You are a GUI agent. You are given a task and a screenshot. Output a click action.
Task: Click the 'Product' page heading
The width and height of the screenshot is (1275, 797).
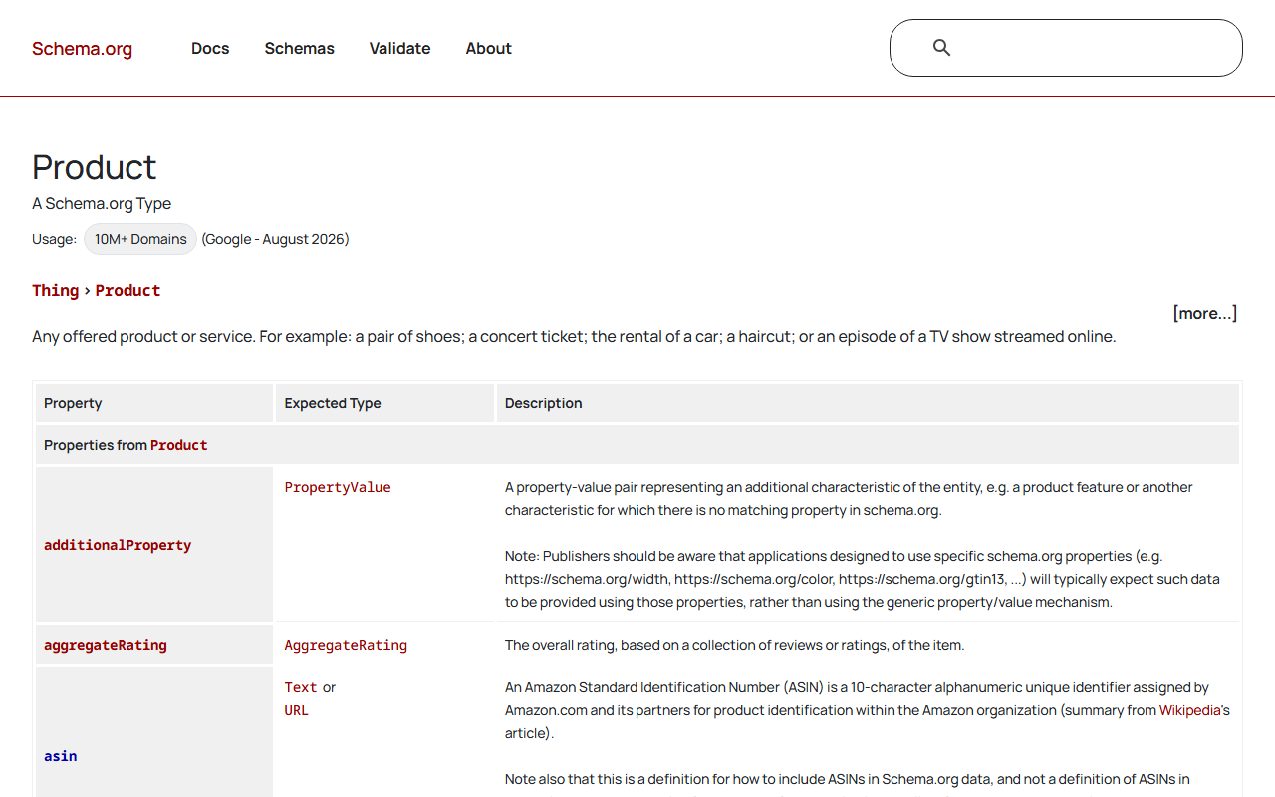pos(95,167)
